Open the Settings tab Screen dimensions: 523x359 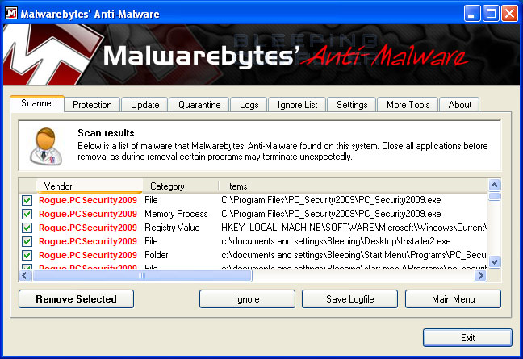352,105
